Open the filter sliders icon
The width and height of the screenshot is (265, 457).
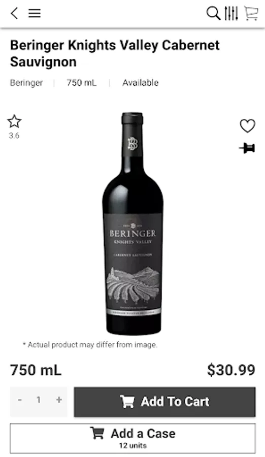tap(231, 13)
